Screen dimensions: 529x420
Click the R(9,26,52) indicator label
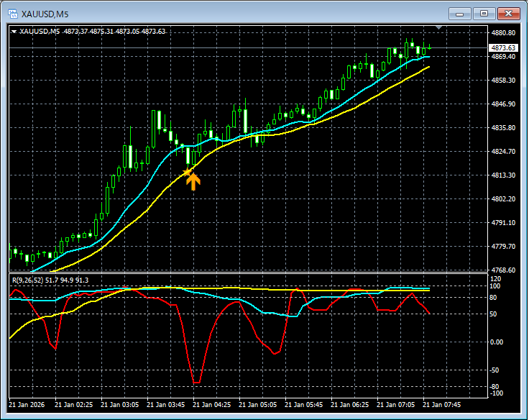click(50, 280)
